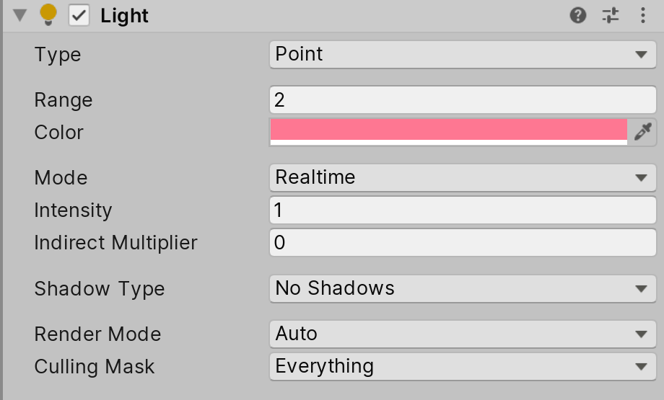Screen dimensions: 664x400
Task: Click the Indirect Multiplier value field
Action: (x=463, y=243)
